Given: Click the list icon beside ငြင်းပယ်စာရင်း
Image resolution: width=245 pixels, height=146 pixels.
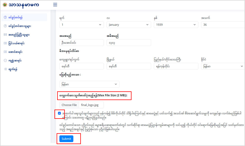Looking at the screenshot, I should click(x=5, y=43).
